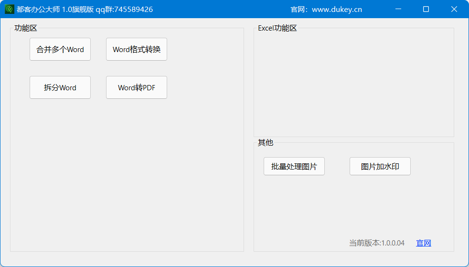Launch the Word转PDF converter
469x267 pixels.
[x=137, y=87]
